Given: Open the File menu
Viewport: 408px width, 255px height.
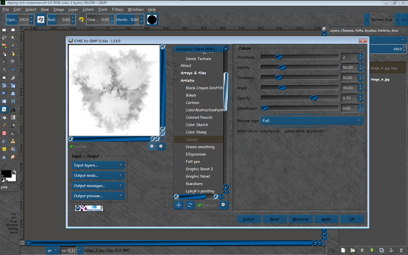Looking at the screenshot, I should click(x=6, y=9).
